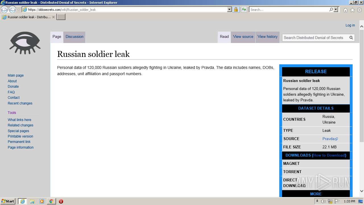Open the Tools gear icon

point(359,10)
